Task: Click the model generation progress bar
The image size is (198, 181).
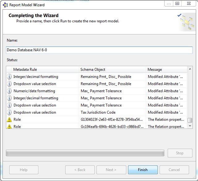Action: pos(85,153)
